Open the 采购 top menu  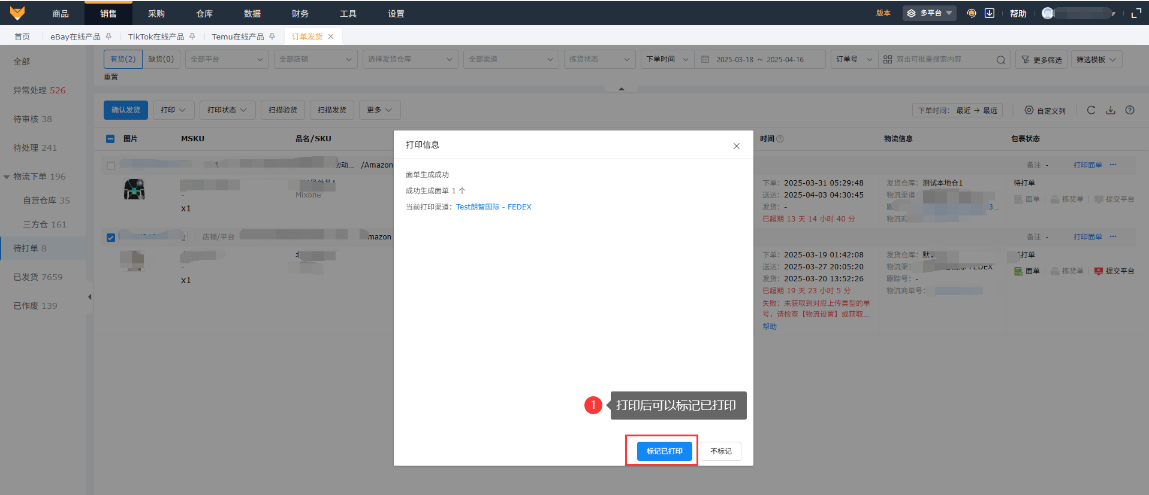tap(156, 13)
